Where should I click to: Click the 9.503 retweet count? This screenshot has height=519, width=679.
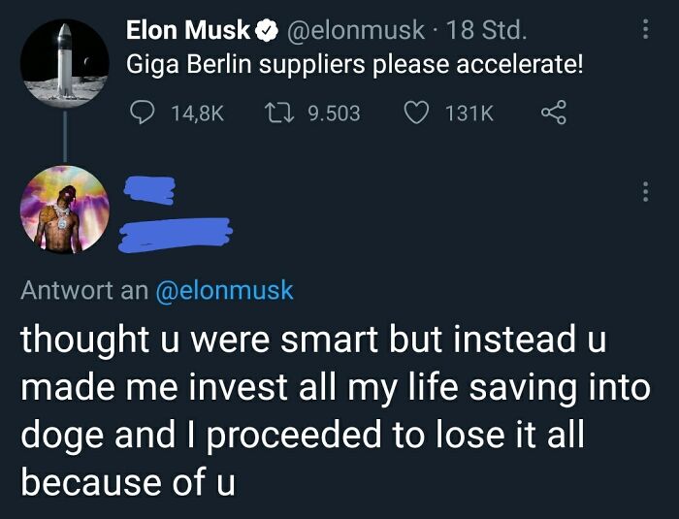333,114
